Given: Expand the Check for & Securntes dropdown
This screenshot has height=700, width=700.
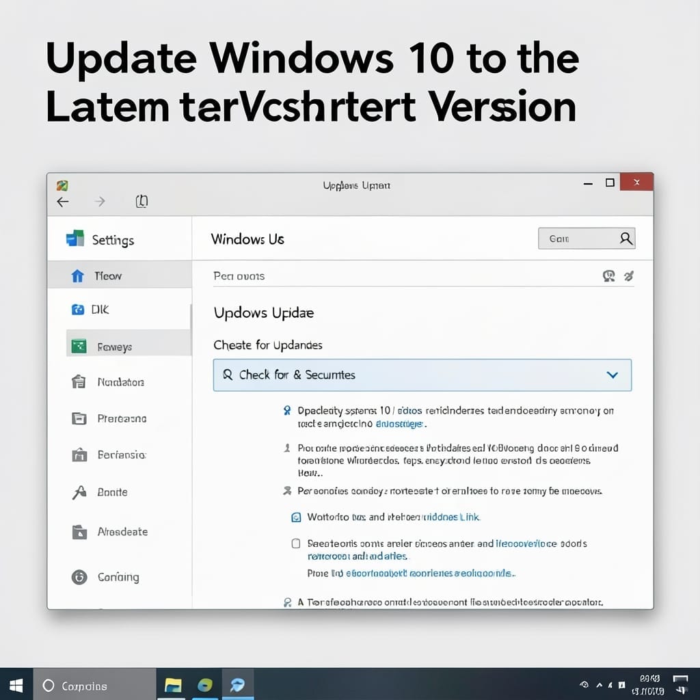Looking at the screenshot, I should tap(422, 375).
